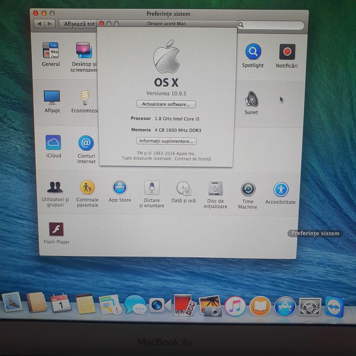
Task: Click the Versiunea 10.9.5 text
Action: [x=166, y=93]
